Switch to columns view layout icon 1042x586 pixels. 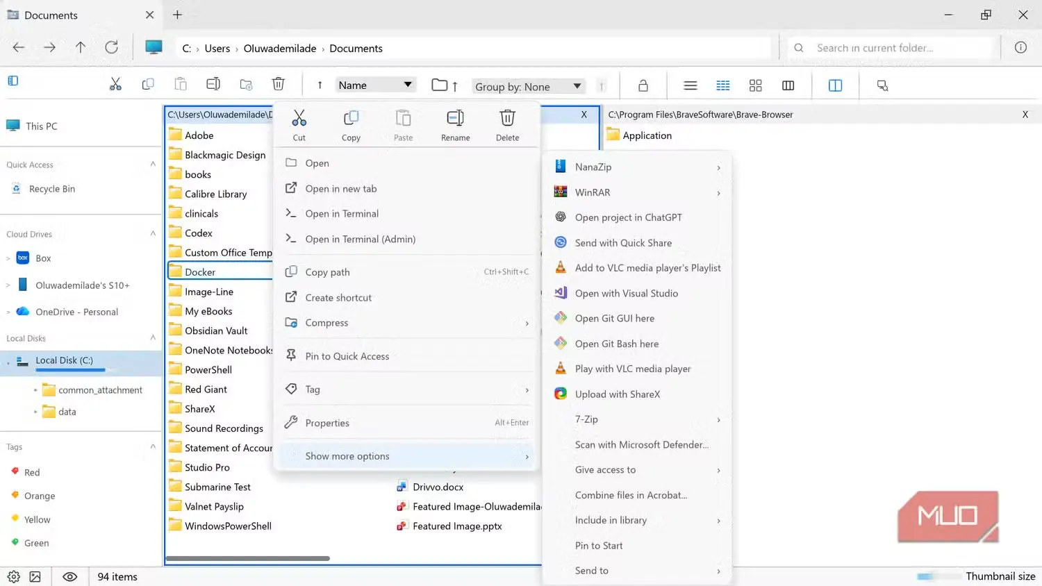point(788,85)
